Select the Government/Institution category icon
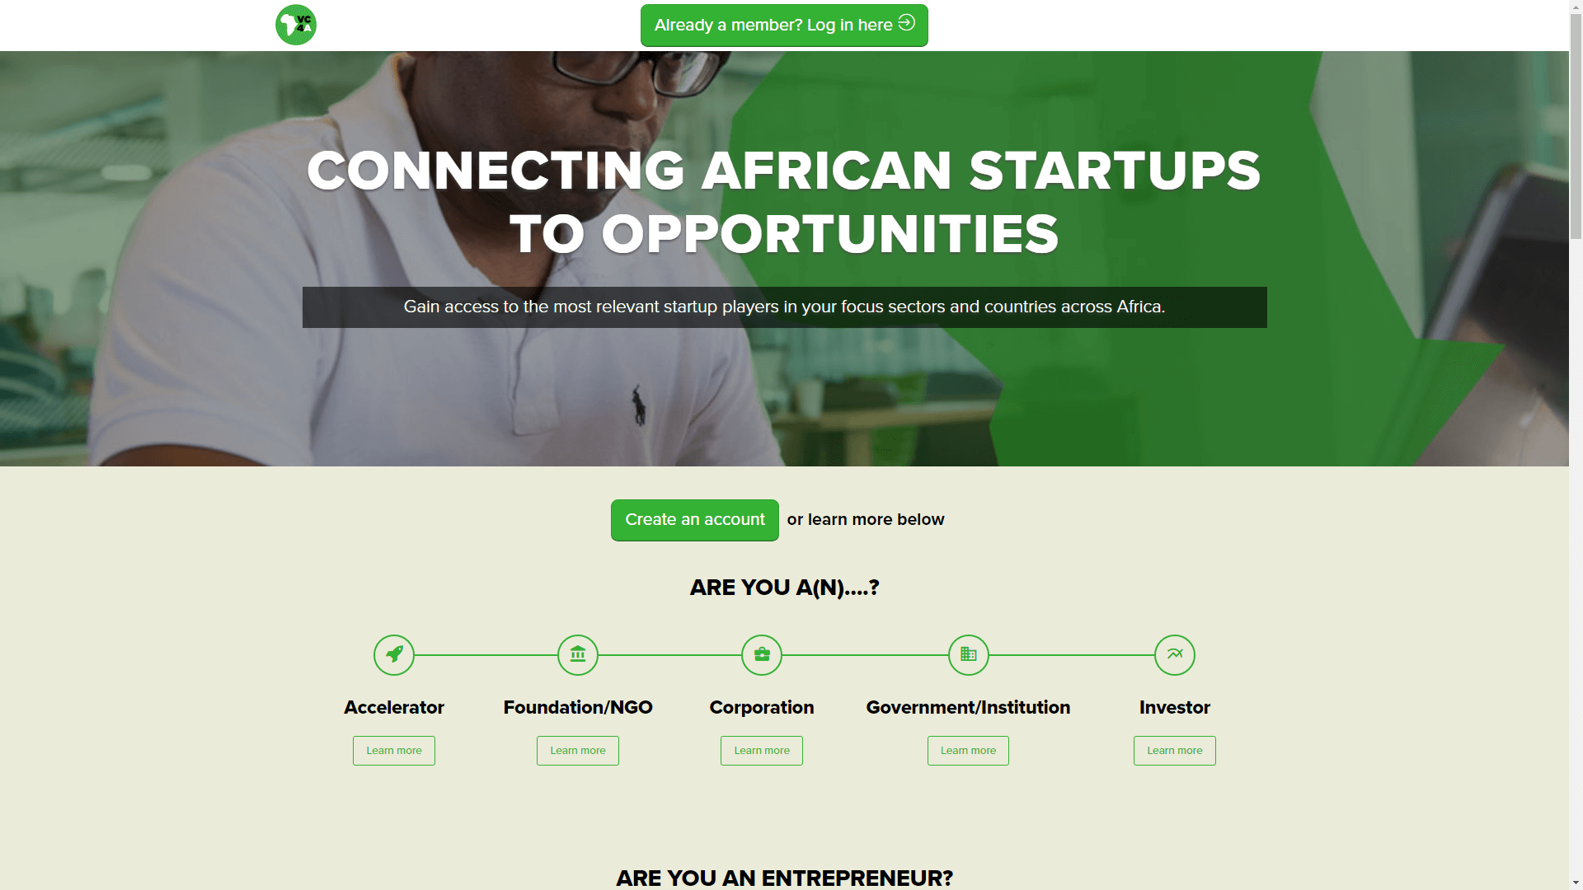The image size is (1583, 890). (x=968, y=654)
